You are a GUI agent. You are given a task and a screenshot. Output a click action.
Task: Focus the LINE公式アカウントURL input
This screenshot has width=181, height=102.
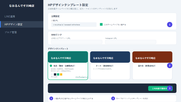point(77,42)
